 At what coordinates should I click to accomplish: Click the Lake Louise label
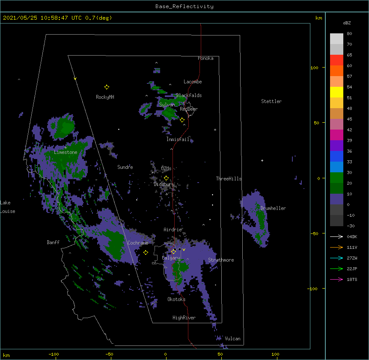[8, 207]
